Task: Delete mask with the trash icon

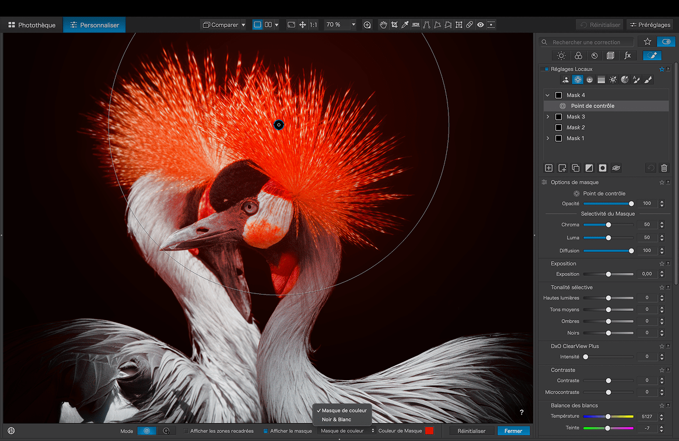Action: point(664,168)
